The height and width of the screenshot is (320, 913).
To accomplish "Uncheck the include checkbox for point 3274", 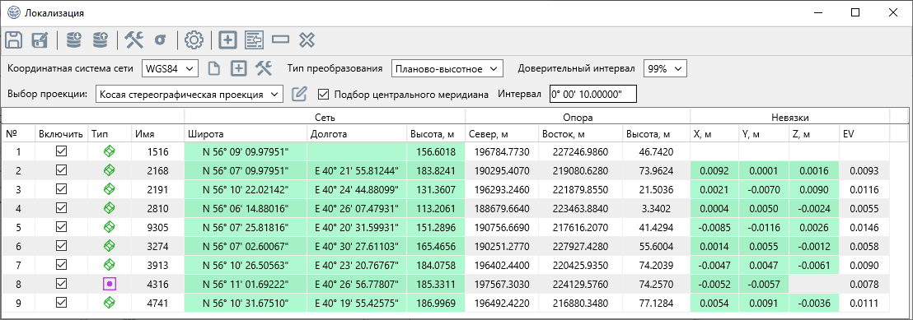I will pos(61,245).
